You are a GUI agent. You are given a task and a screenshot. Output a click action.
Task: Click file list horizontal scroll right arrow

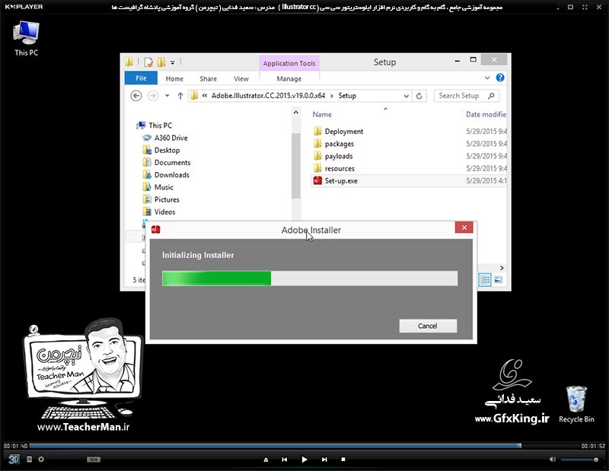[502, 268]
